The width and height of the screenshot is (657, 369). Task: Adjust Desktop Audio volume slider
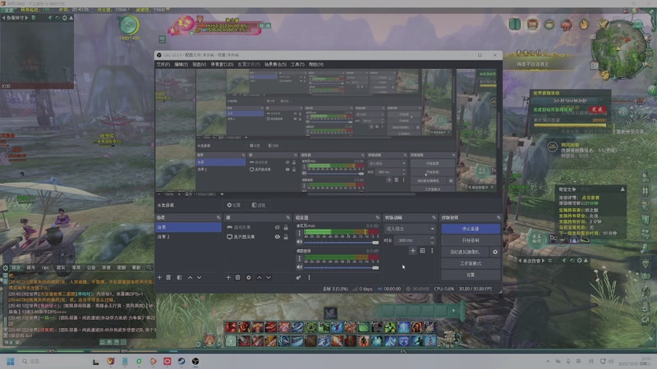pyautogui.click(x=342, y=267)
